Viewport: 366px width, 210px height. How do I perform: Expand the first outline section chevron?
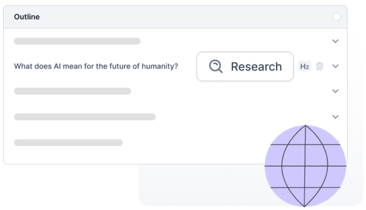pos(335,41)
